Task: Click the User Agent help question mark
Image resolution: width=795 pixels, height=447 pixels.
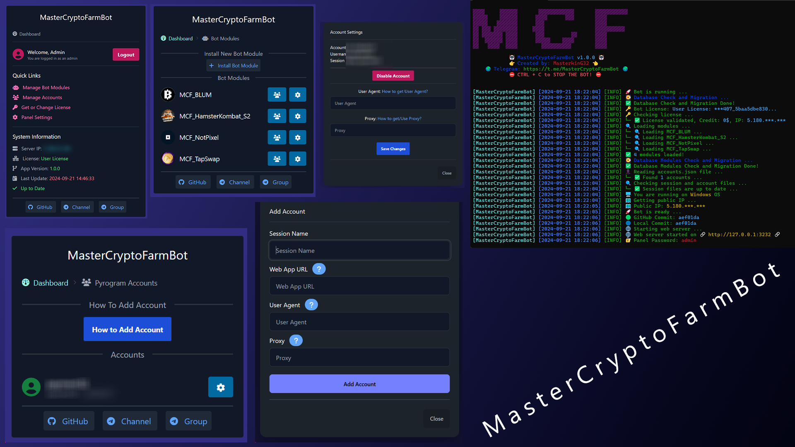Action: point(311,305)
